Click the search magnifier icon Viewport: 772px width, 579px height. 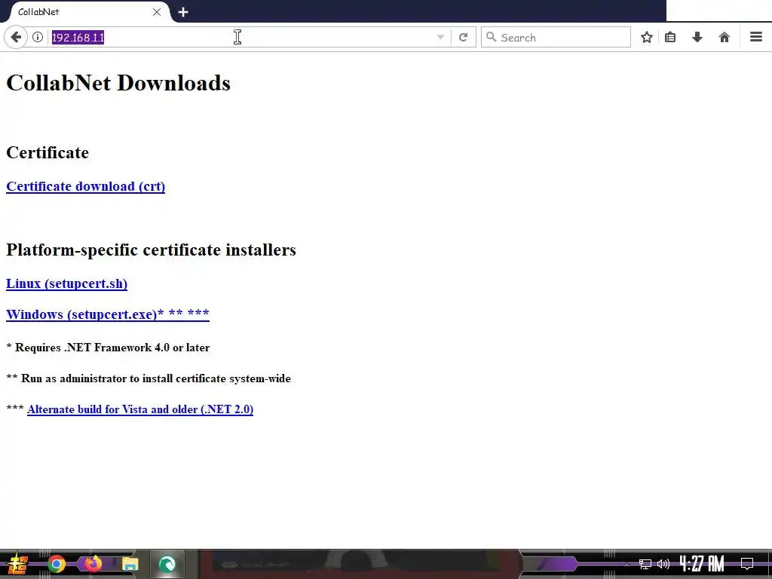coord(491,37)
